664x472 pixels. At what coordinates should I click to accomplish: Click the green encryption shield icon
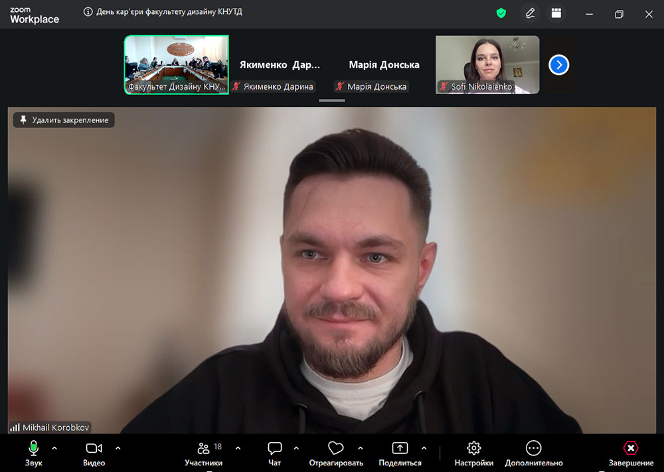(x=501, y=13)
